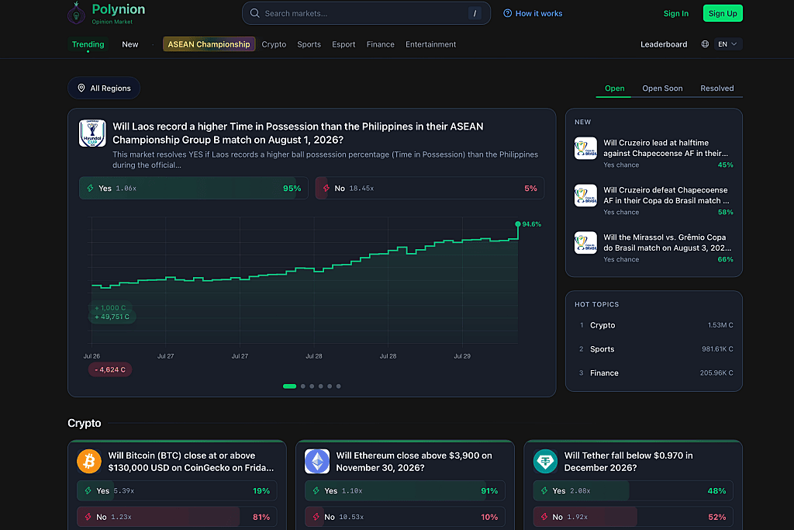The height and width of the screenshot is (530, 794).
Task: Bet Yes 48% on the Tether market
Action: point(633,490)
